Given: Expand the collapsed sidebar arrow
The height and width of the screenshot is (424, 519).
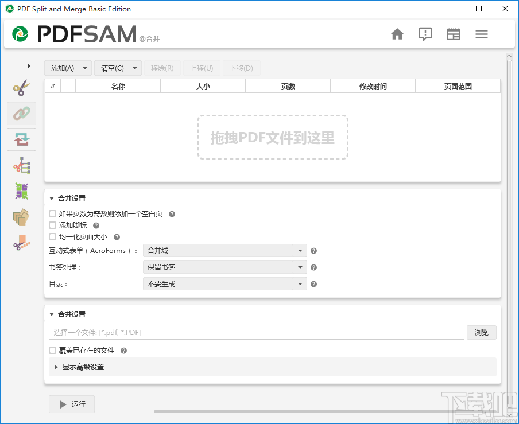Looking at the screenshot, I should pos(29,66).
